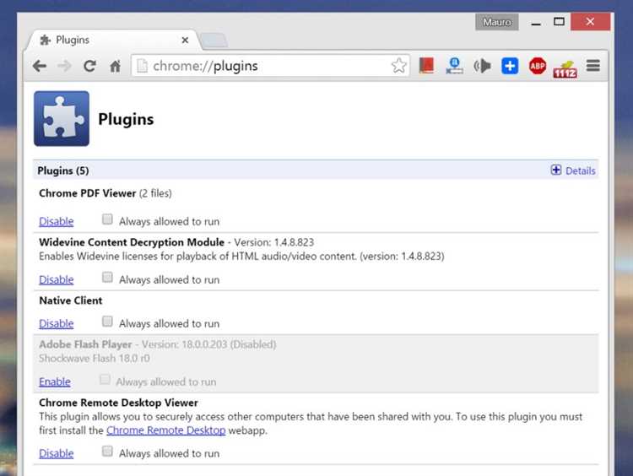
Task: Open a new tab next to Plugins
Action: pyautogui.click(x=214, y=41)
